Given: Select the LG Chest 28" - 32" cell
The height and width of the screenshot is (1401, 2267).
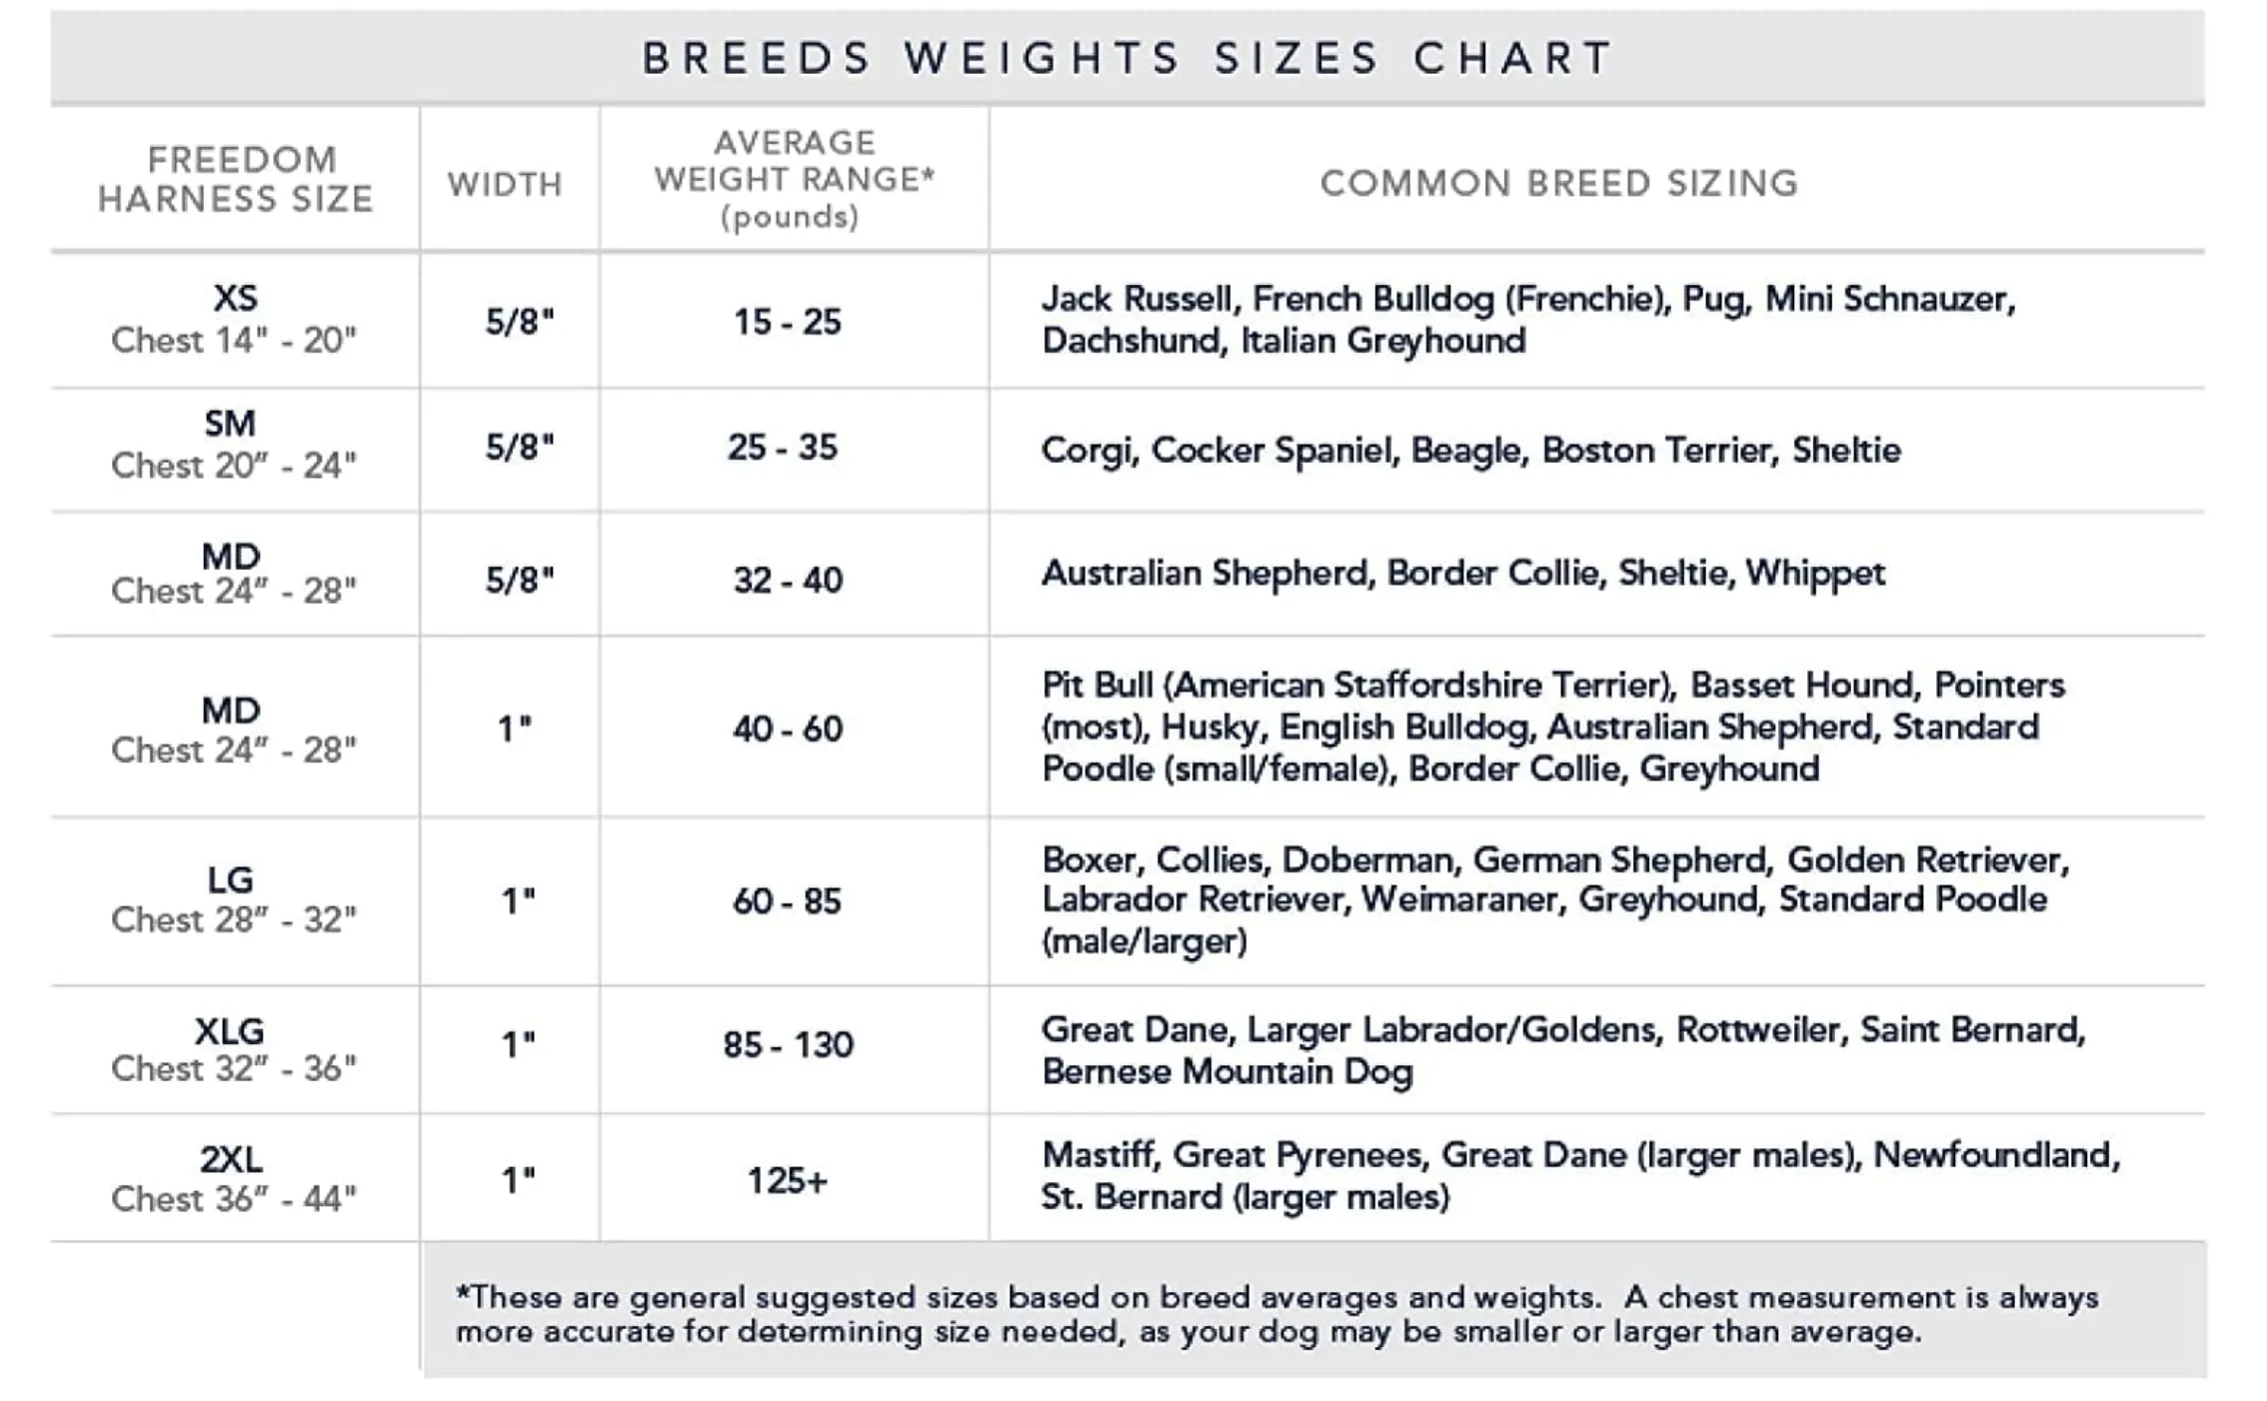Looking at the screenshot, I should pyautogui.click(x=234, y=900).
